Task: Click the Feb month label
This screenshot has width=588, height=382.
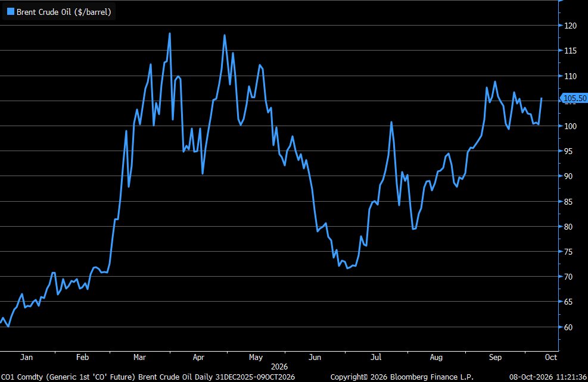Action: [x=82, y=357]
